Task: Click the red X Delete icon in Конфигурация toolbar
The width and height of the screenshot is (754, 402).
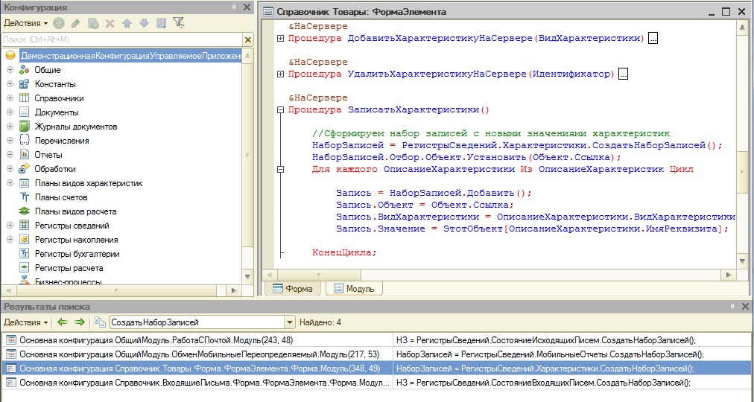Action: 110,23
